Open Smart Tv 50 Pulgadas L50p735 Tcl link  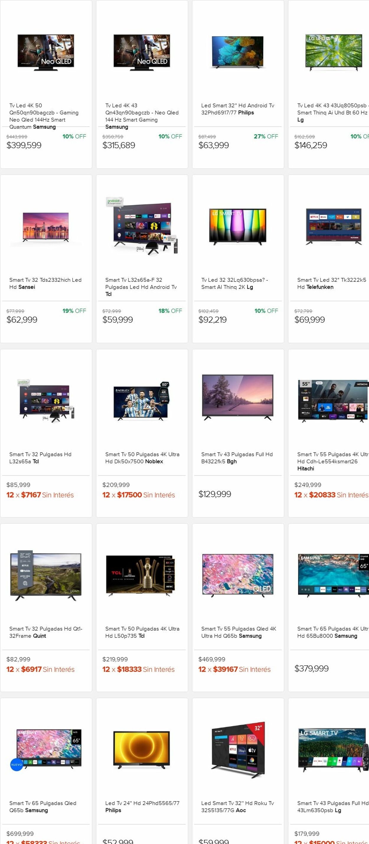pos(142,632)
